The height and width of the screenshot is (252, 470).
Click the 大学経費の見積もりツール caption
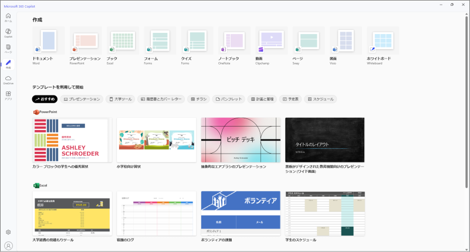click(x=53, y=240)
